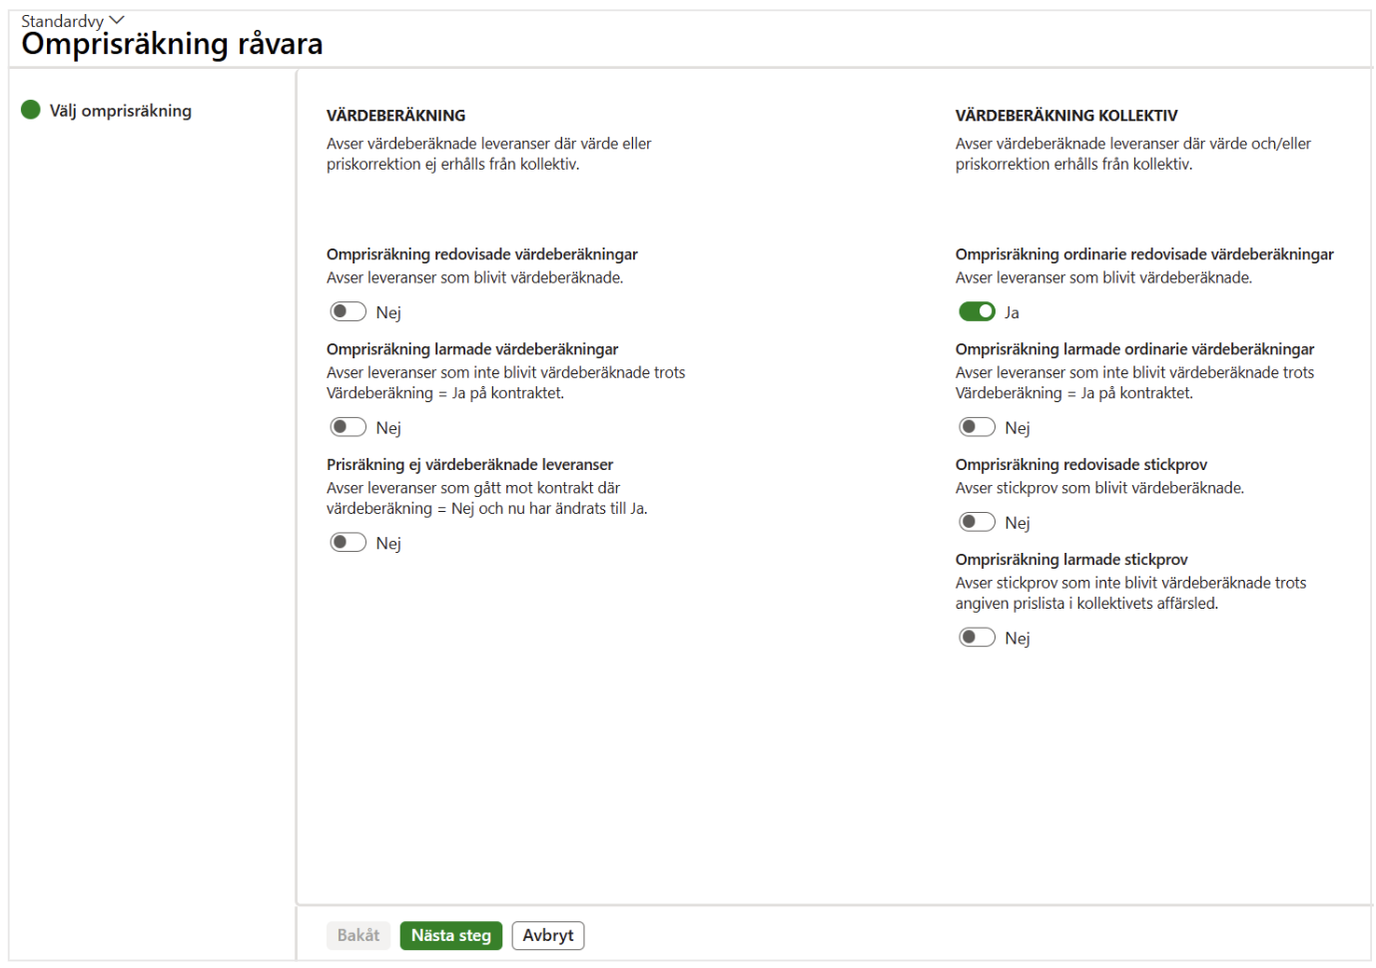The image size is (1376, 968).
Task: Click the green Välj omprisräkning step indicator
Action: click(x=31, y=110)
